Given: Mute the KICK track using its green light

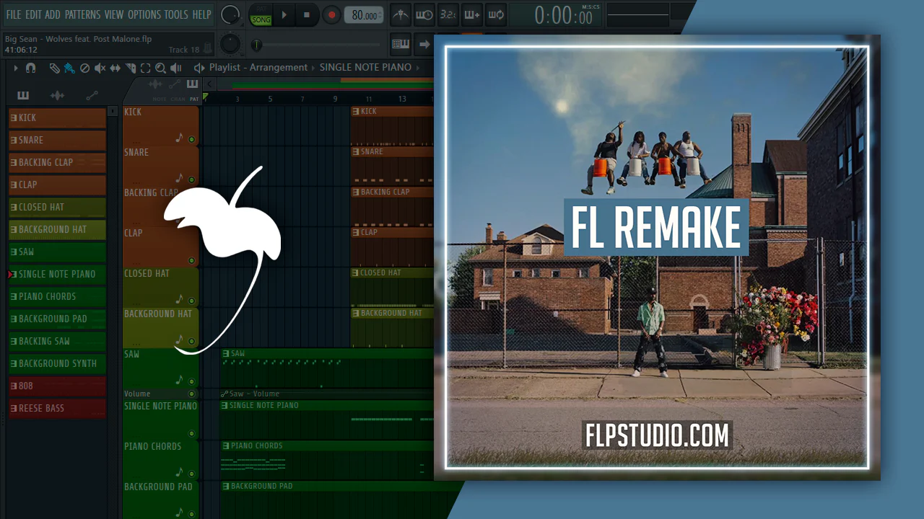Looking at the screenshot, I should click(191, 139).
